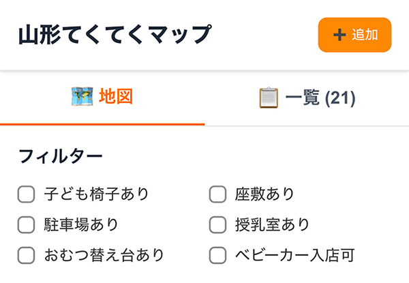Click the おむつ替え台あり label text
Screen dimensions: 409x283
(x=104, y=256)
